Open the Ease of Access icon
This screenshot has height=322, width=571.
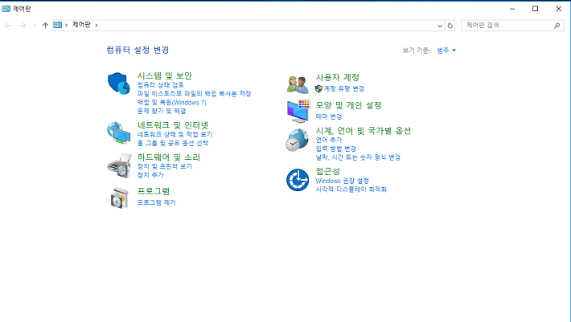[x=298, y=180]
